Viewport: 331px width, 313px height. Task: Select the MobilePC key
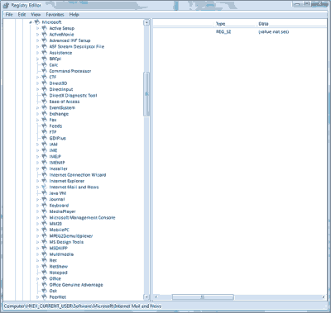60,230
